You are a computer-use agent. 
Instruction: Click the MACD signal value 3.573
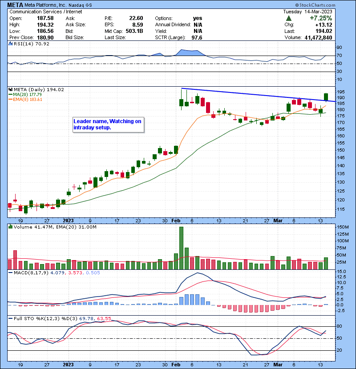(75, 273)
